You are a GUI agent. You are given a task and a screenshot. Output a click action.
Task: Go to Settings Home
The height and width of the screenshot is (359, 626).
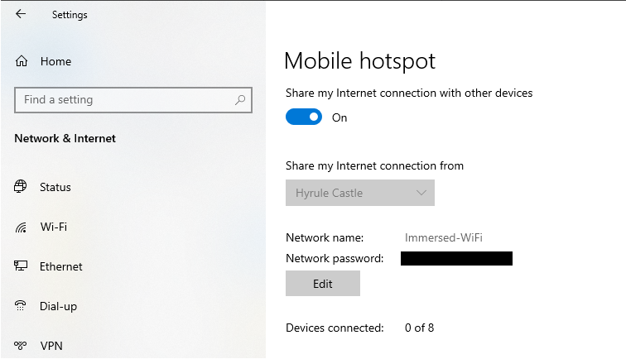(x=55, y=61)
